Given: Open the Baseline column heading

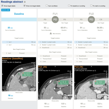Looking at the screenshot, I should (19, 14).
